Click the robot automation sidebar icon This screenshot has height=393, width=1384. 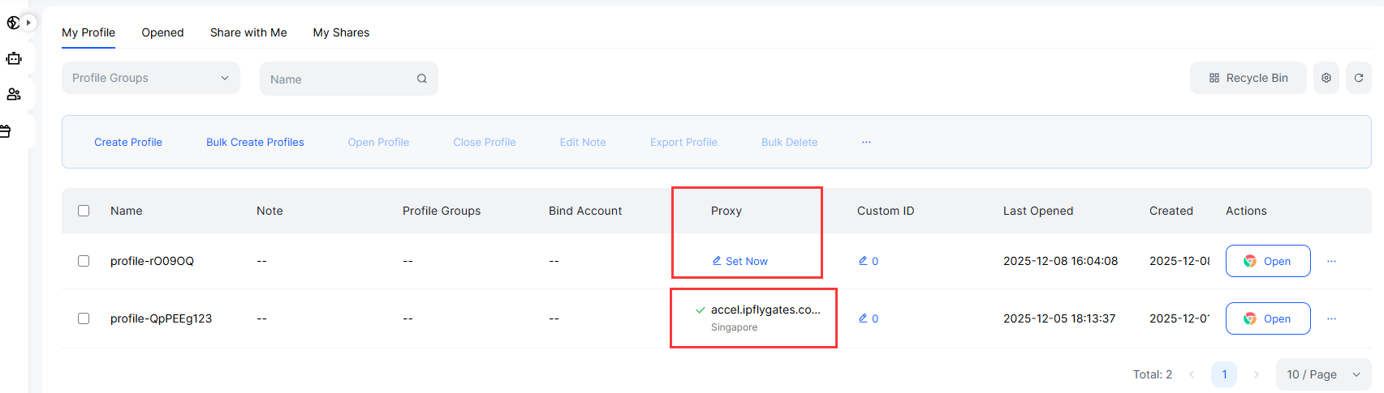click(x=14, y=59)
